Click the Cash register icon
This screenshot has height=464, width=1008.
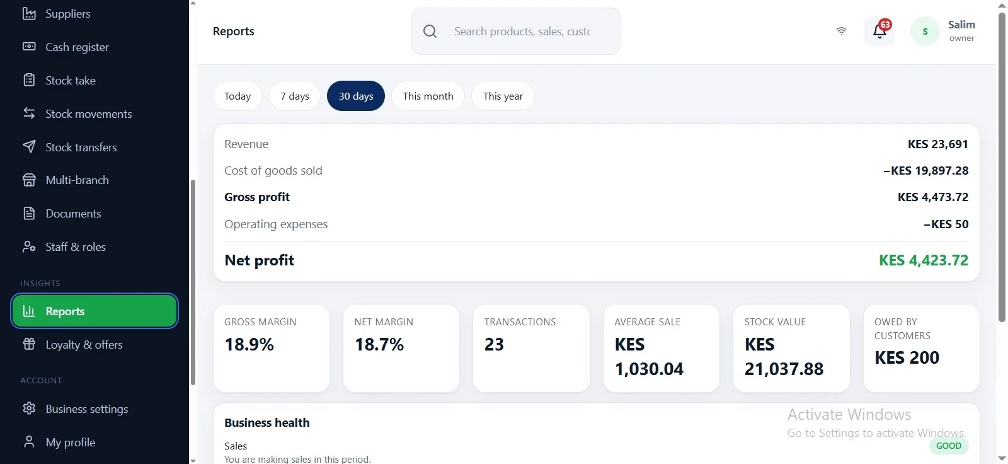(29, 47)
